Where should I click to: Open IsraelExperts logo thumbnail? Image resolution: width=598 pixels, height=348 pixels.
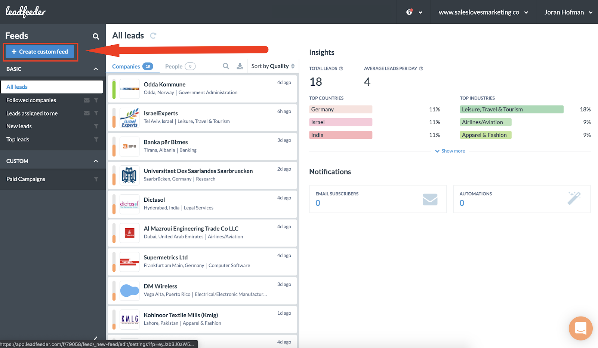pos(129,118)
